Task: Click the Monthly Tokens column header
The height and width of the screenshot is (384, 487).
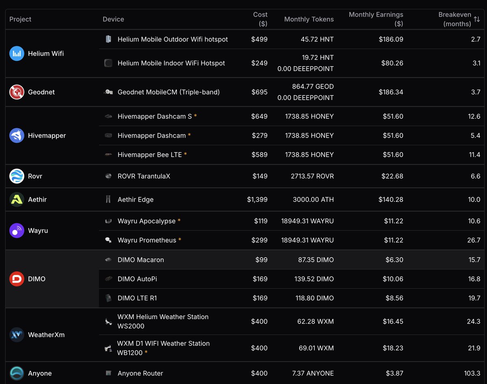Action: [309, 19]
